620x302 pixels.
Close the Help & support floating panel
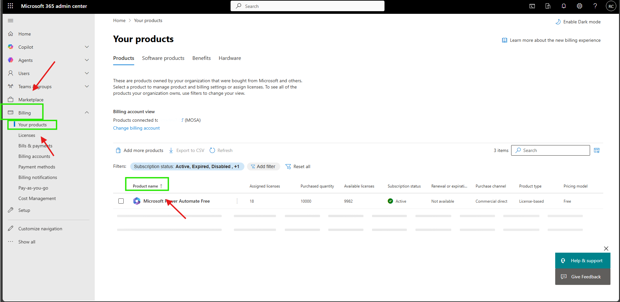(x=606, y=248)
